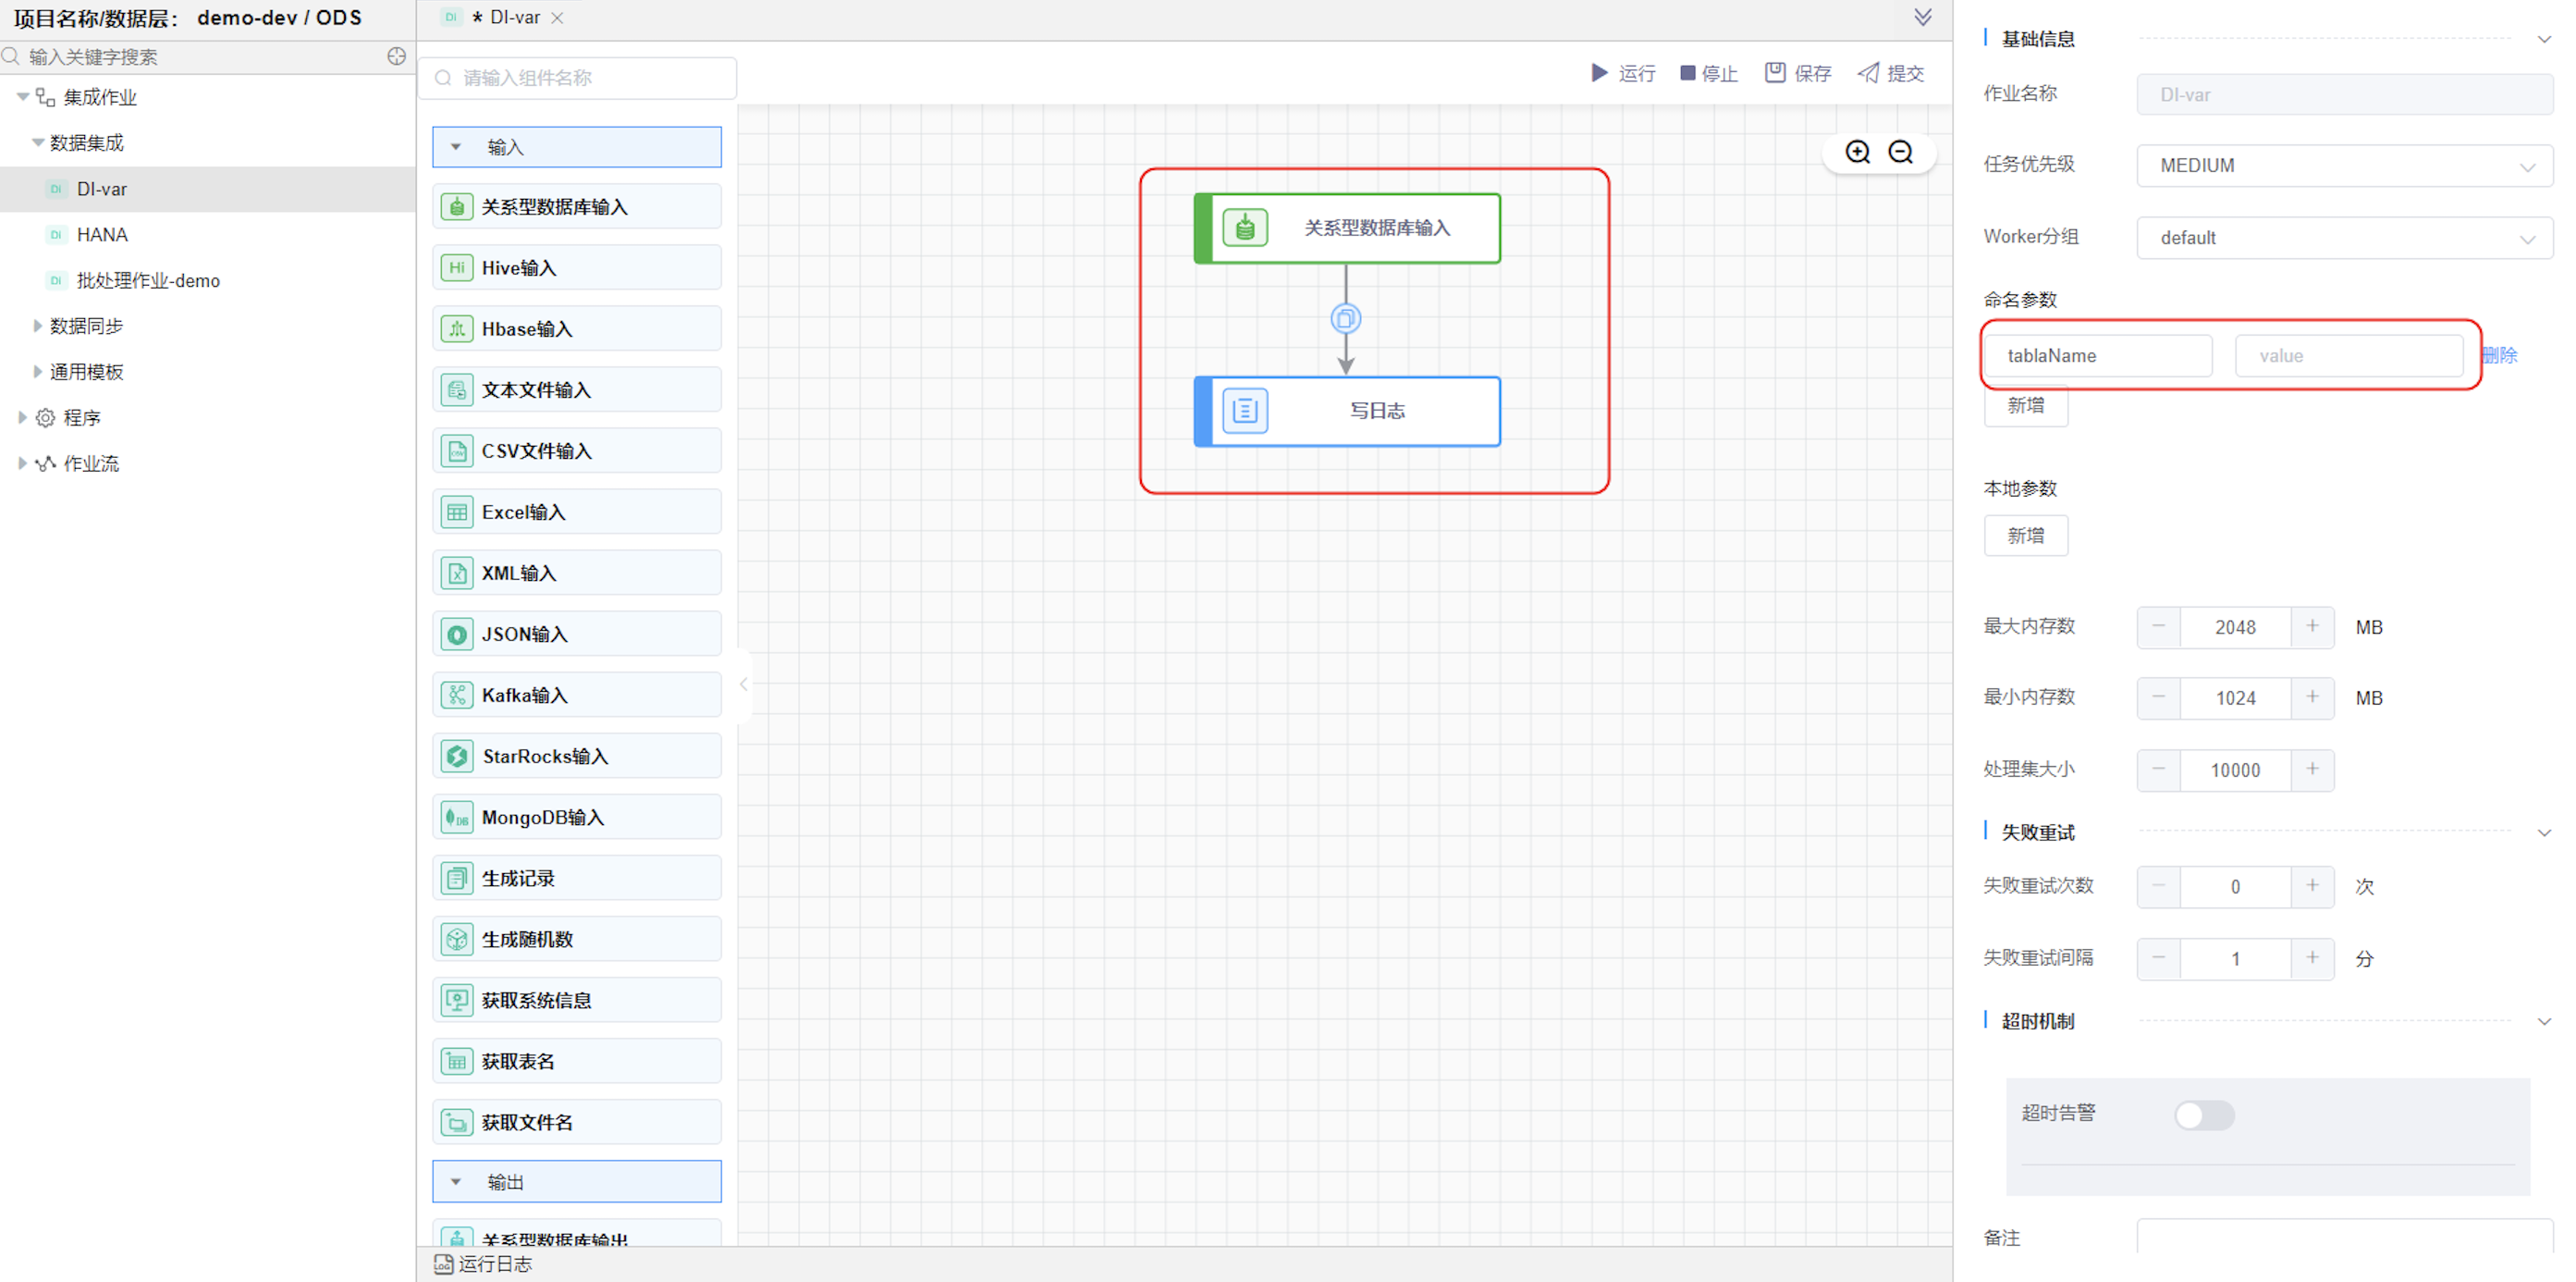Open the HANA job in tree
Screen dimensions: 2576x1282
102,235
